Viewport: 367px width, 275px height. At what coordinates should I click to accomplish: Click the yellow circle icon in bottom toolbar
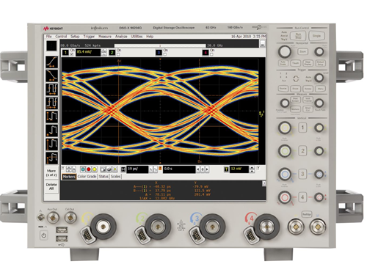tap(95, 169)
